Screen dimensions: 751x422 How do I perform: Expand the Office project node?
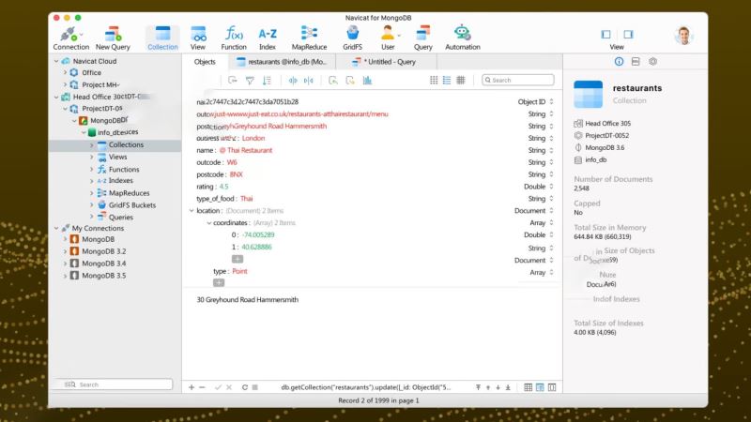point(66,73)
